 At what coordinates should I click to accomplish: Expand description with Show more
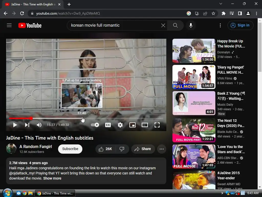[x=52, y=178]
